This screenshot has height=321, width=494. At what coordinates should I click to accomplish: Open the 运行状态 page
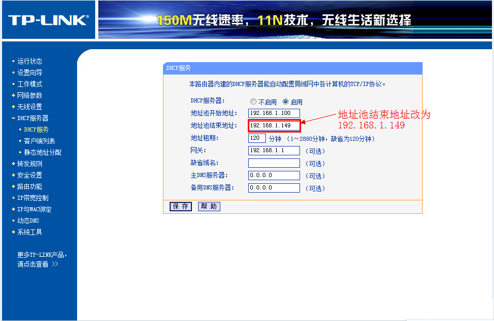[x=29, y=61]
